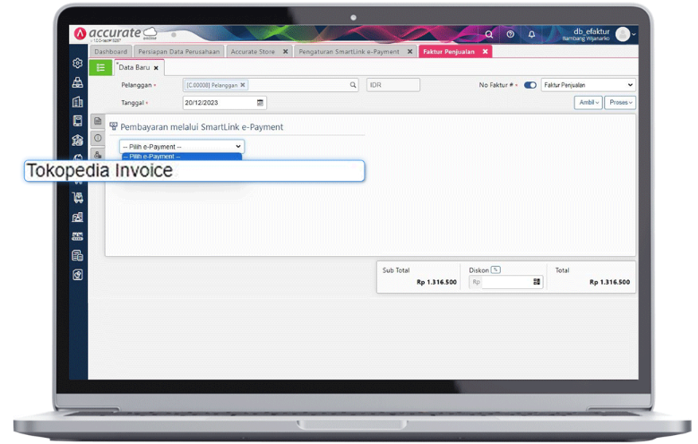Click the Accurate logo

point(115,33)
